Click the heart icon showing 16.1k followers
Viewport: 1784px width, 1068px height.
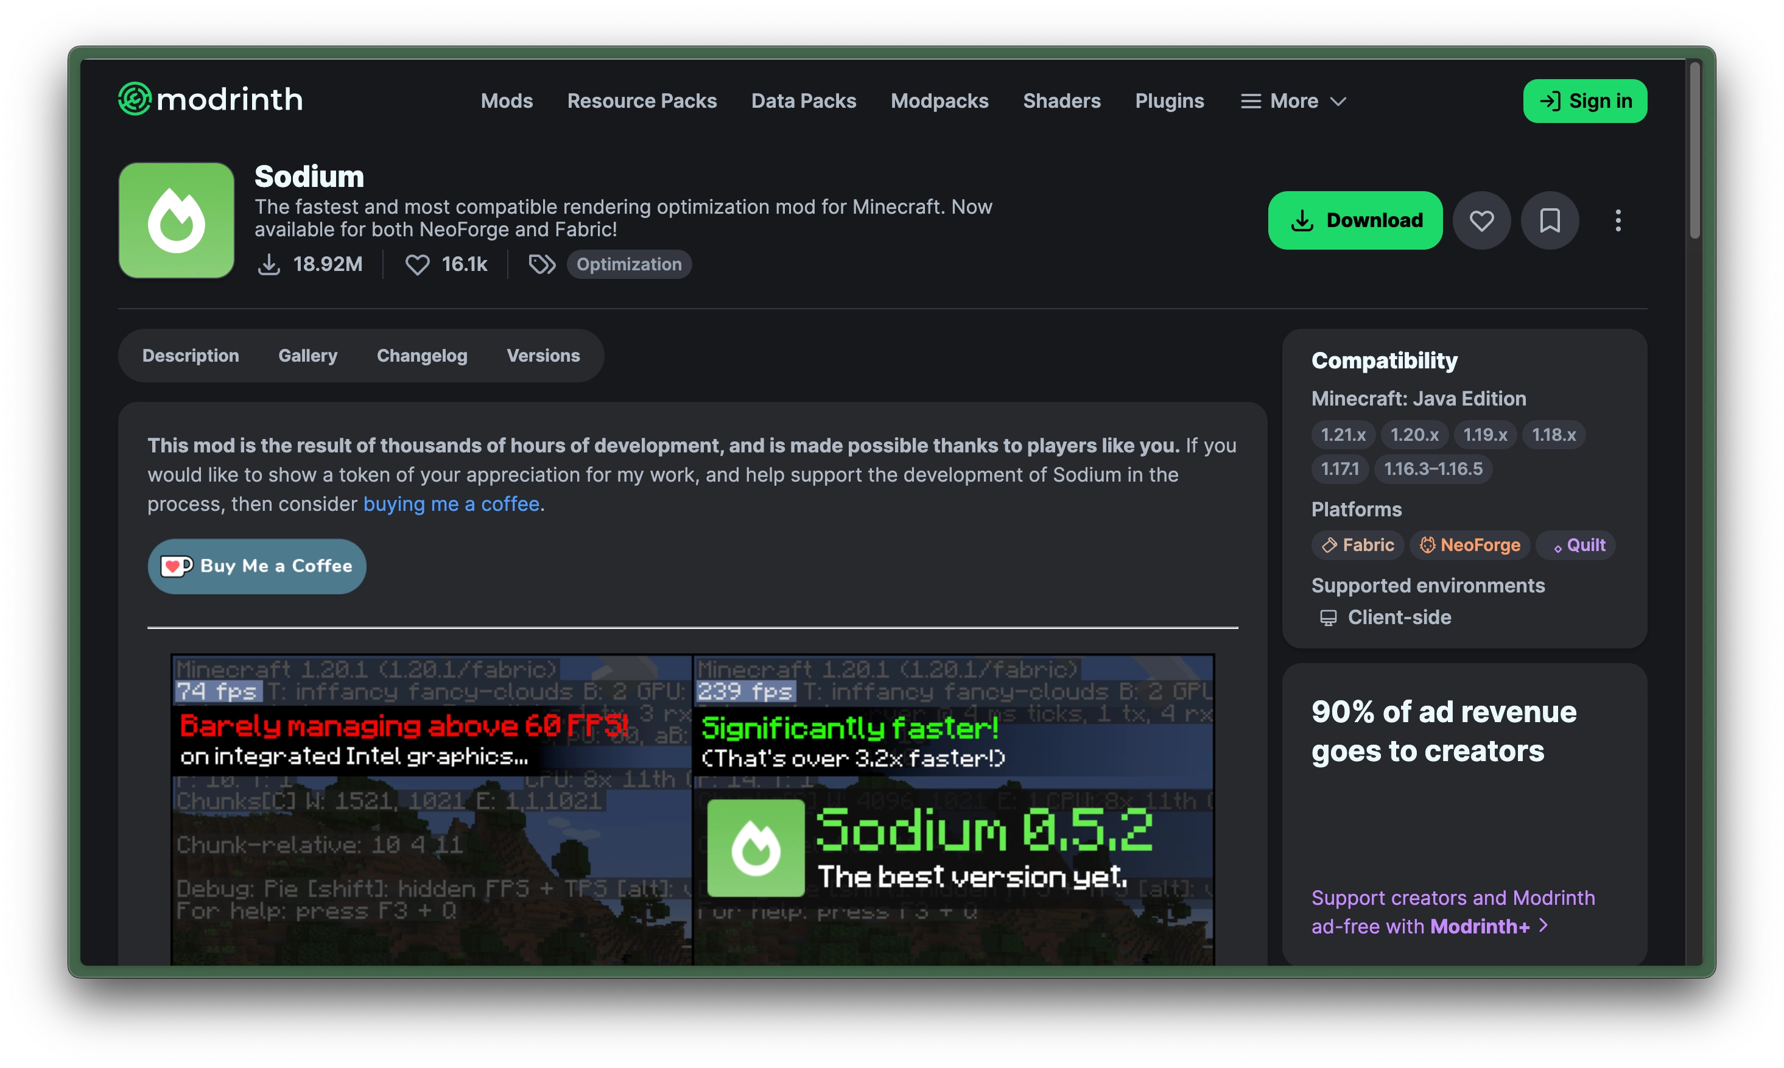click(418, 264)
